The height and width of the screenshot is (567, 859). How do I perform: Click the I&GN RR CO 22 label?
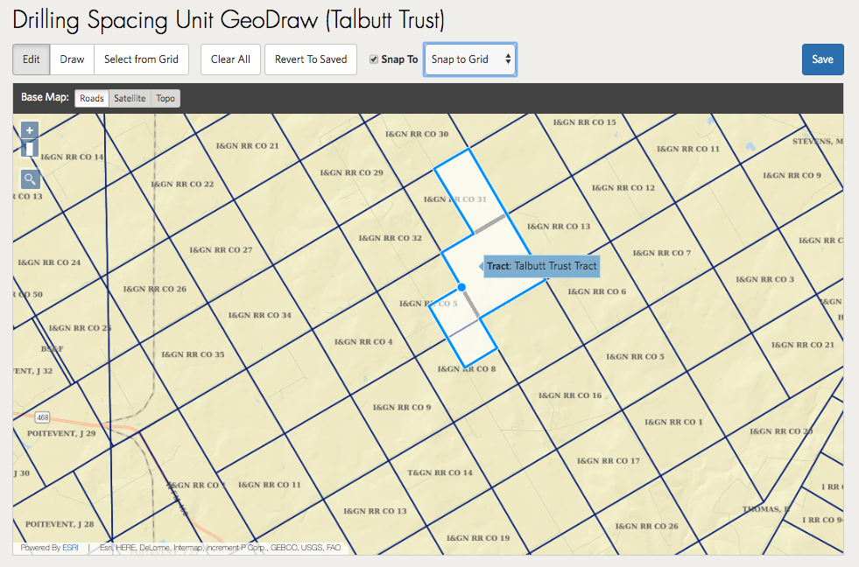[x=182, y=184]
